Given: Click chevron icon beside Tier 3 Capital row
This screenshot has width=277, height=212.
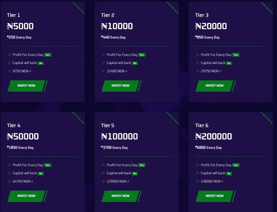Looking at the screenshot, I should click(x=198, y=63).
